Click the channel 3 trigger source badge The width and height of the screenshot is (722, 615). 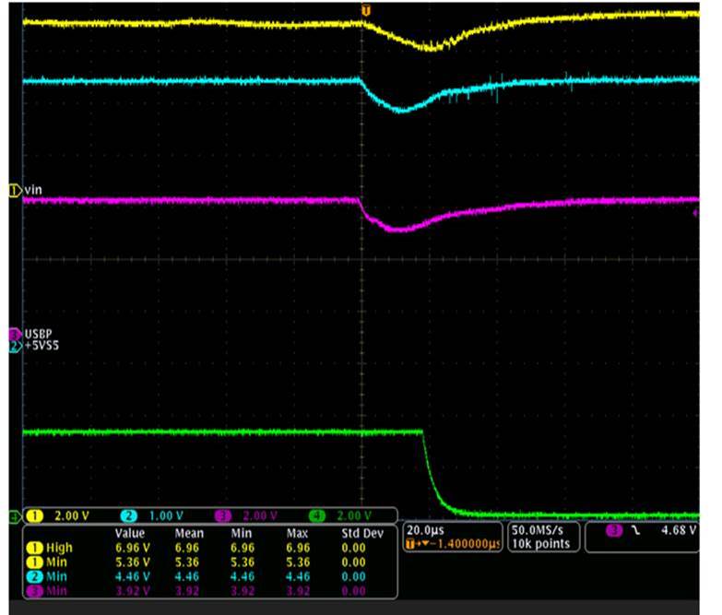(x=614, y=530)
